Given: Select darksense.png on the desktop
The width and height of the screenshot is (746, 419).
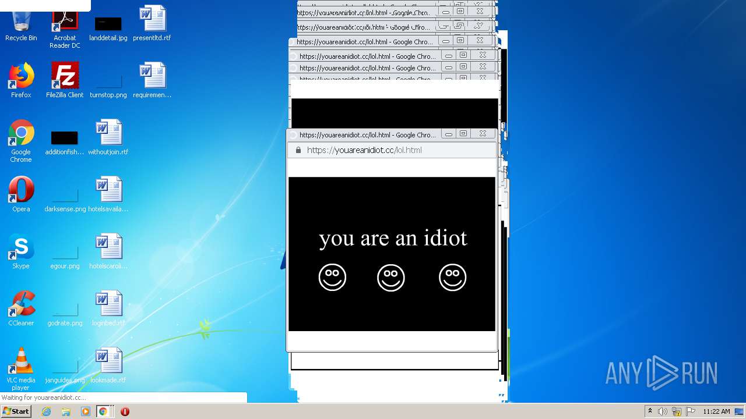Looking at the screenshot, I should tap(65, 200).
